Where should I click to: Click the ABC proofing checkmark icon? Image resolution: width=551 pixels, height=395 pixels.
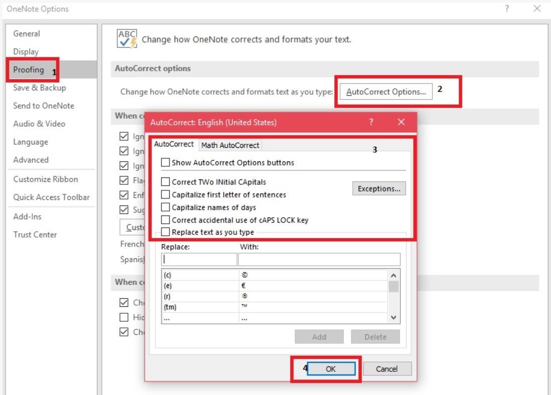[127, 39]
